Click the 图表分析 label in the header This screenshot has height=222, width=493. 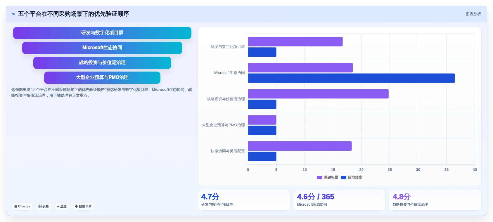point(473,14)
